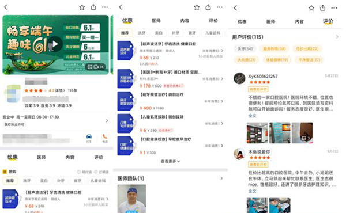Open the 医师团队(1) chevron

221,178
